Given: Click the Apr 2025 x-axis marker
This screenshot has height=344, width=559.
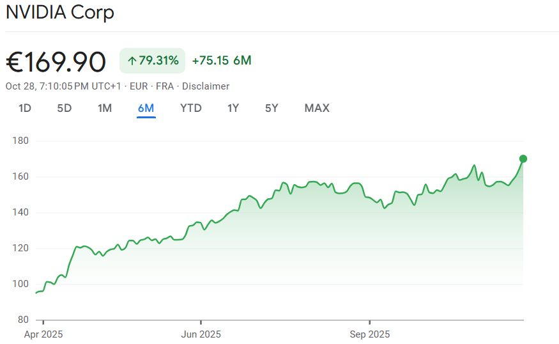Looking at the screenshot, I should 43,334.
